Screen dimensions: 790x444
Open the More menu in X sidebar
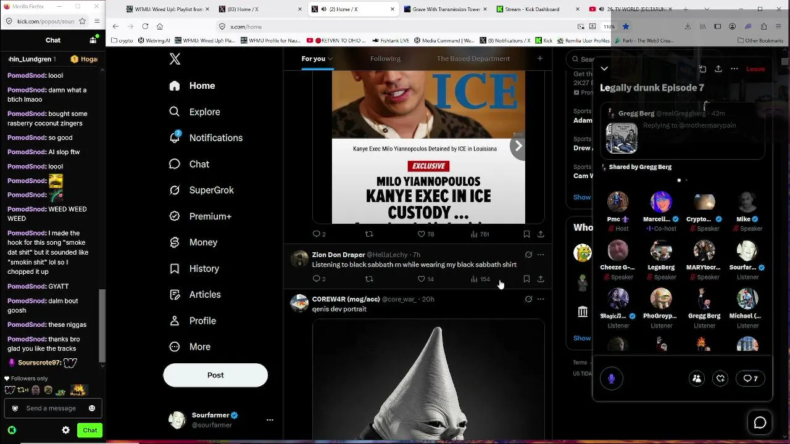(x=189, y=347)
